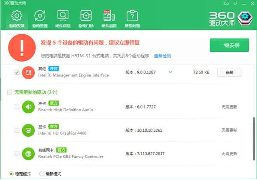Uncheck the Intel Management Engine Interface checkbox

pos(17,72)
